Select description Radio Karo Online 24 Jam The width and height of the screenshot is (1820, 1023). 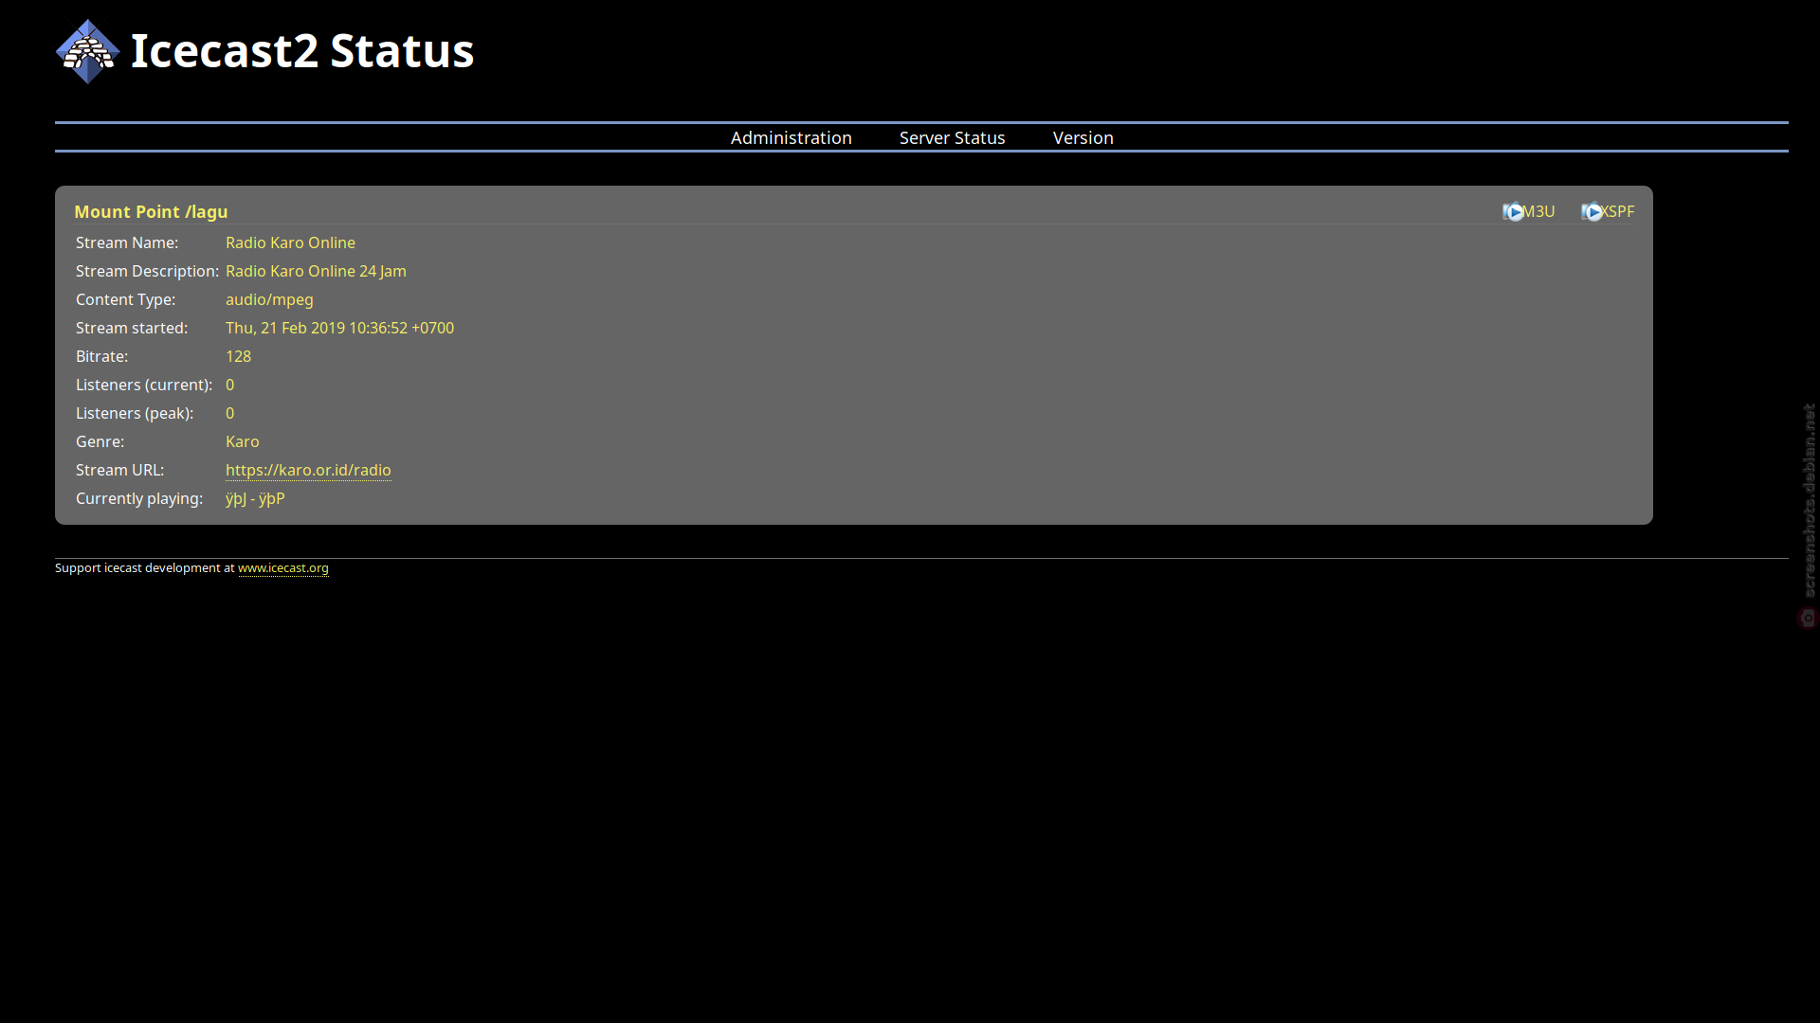316,271
